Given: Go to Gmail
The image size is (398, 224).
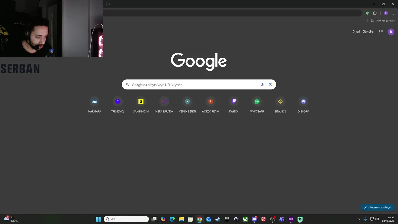Looking at the screenshot, I should point(356,32).
